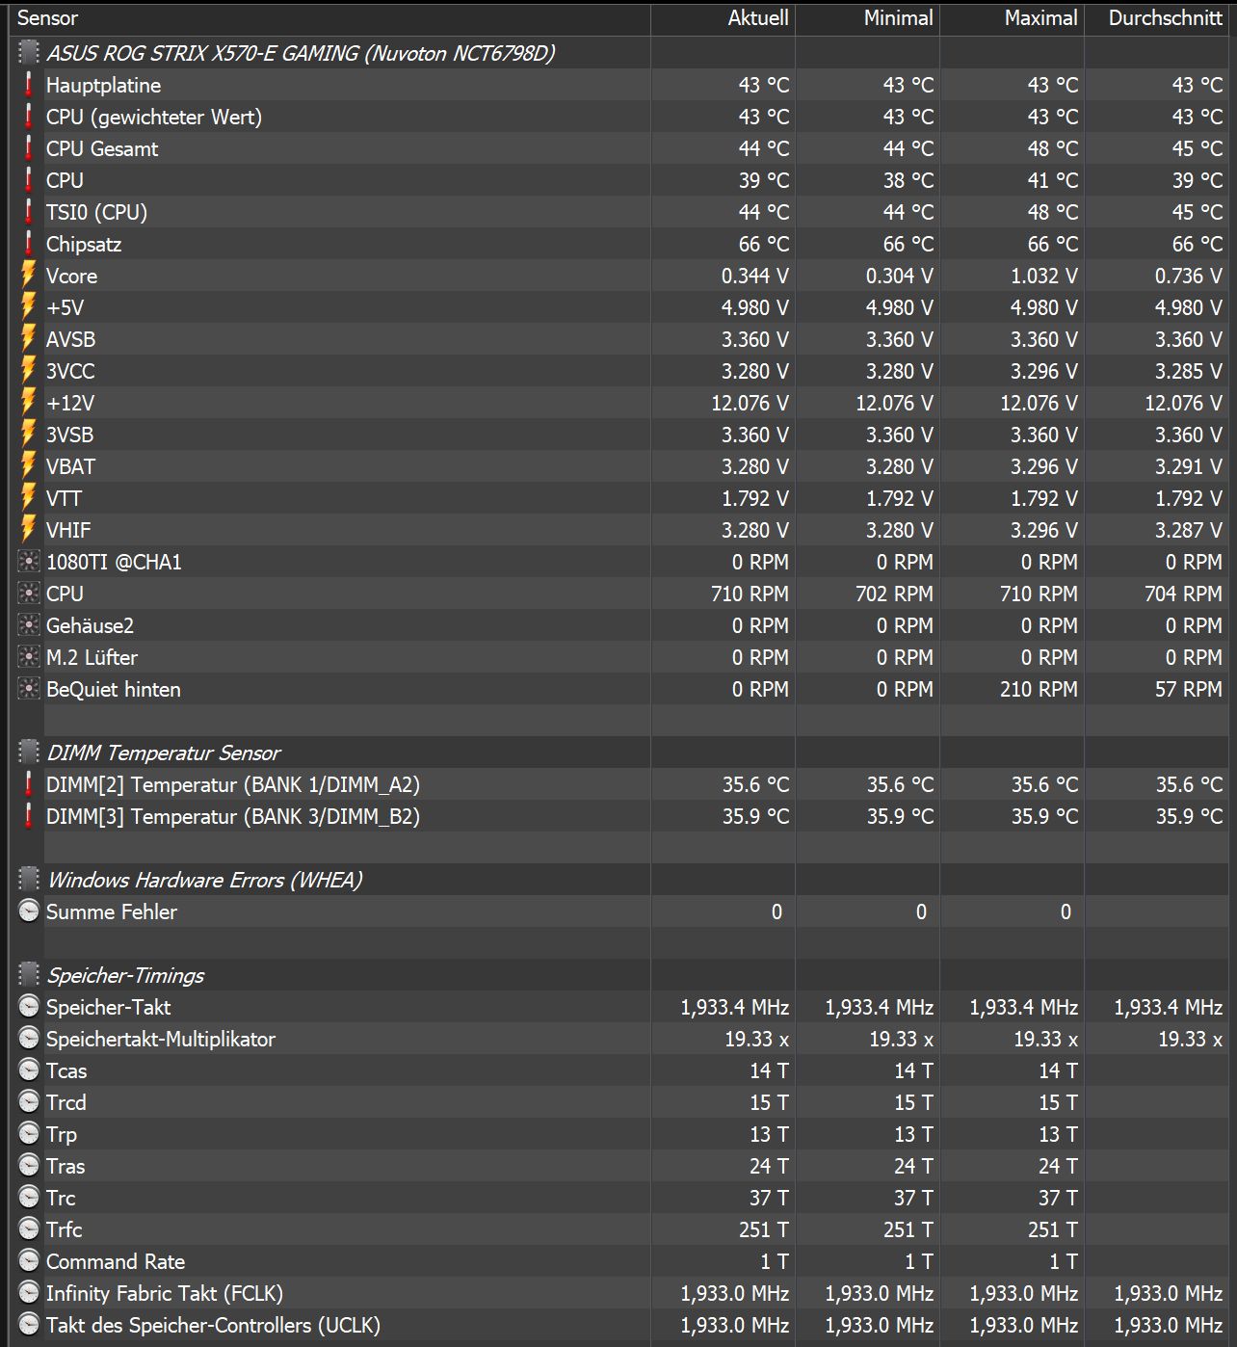Select the Vcore sensor label
This screenshot has width=1237, height=1347.
click(72, 276)
